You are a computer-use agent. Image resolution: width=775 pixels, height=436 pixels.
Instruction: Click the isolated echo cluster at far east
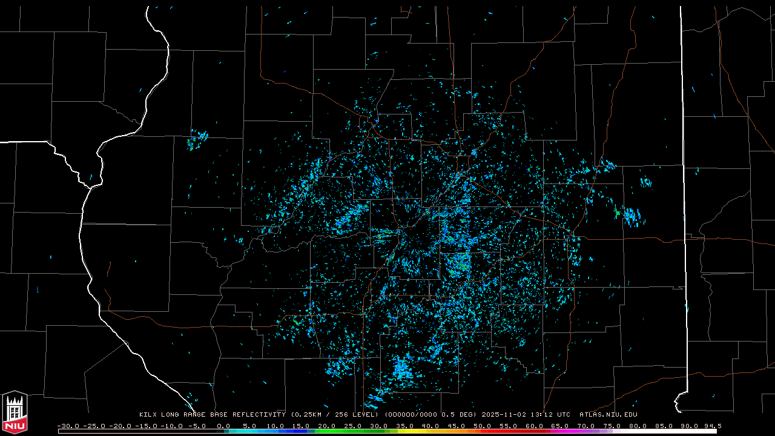[632, 216]
